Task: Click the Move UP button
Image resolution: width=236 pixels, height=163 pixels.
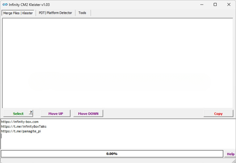Action: 55,114
